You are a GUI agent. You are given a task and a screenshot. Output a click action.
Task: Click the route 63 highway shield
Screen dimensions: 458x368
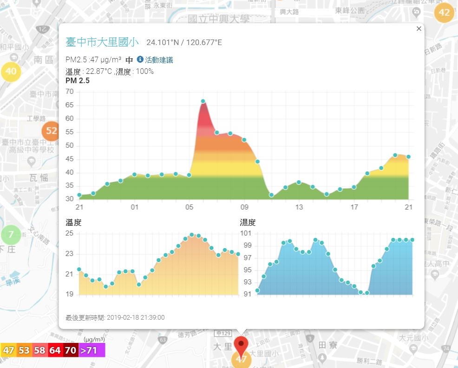point(163,340)
